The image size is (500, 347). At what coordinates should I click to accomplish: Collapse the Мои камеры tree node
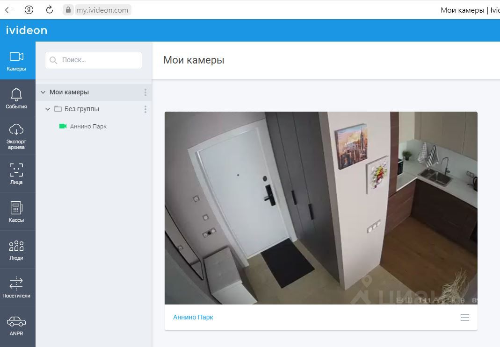[x=43, y=92]
